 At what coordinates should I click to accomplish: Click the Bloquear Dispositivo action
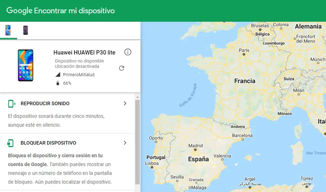(x=48, y=143)
